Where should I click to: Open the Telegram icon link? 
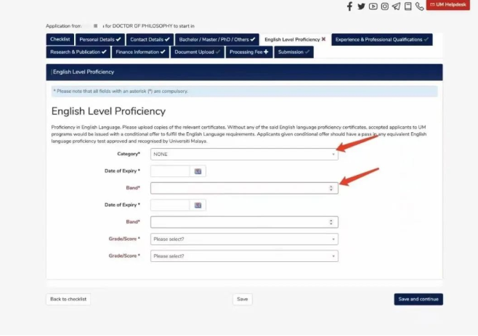396,7
